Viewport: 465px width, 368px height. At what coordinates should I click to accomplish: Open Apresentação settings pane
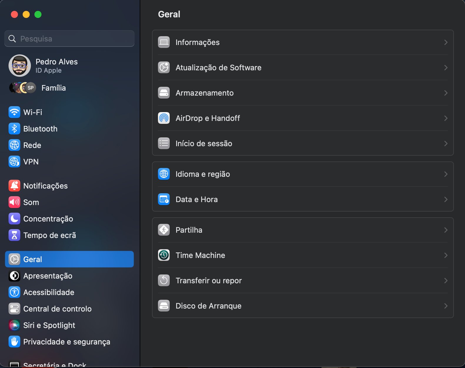tap(69, 276)
